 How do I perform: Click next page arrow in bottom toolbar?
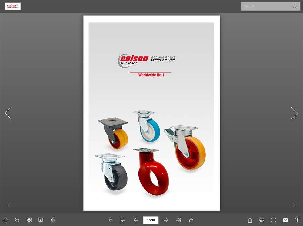coord(166,220)
